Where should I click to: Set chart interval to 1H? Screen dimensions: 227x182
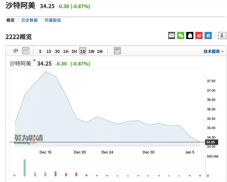pos(66,52)
